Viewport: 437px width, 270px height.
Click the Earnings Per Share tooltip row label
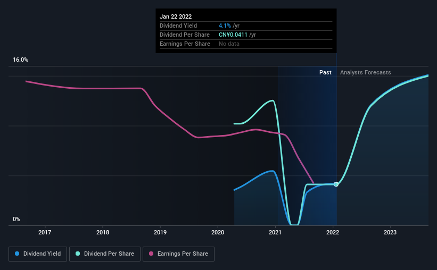(x=185, y=44)
